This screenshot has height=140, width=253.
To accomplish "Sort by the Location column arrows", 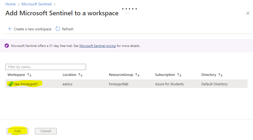I will point(80,75).
